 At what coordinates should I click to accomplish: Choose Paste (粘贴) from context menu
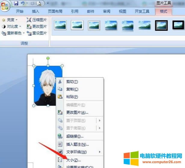[x=72, y=97]
